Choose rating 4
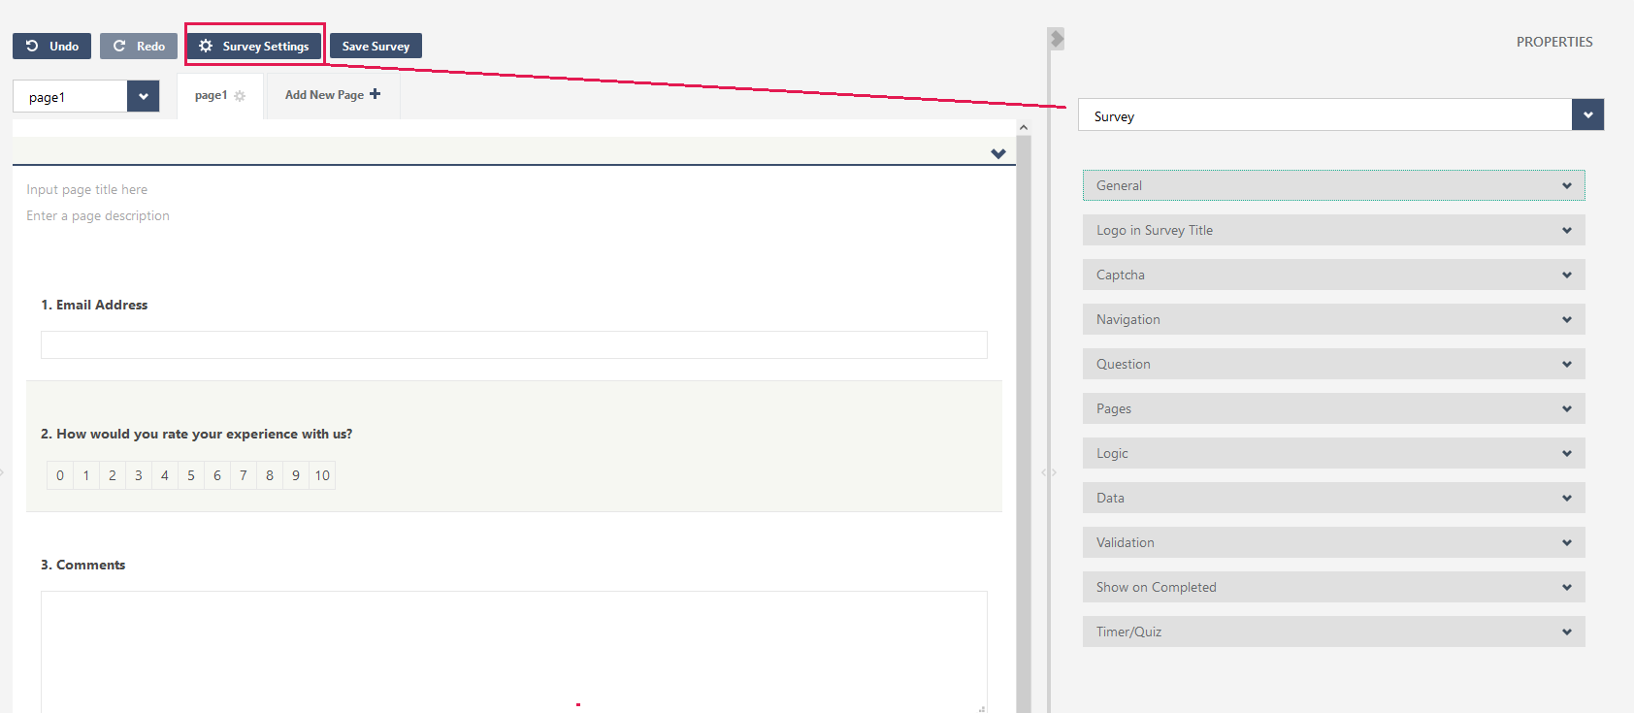This screenshot has height=713, width=1634. (165, 475)
